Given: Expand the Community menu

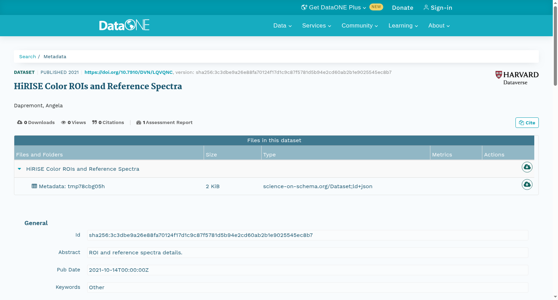Looking at the screenshot, I should click(360, 25).
